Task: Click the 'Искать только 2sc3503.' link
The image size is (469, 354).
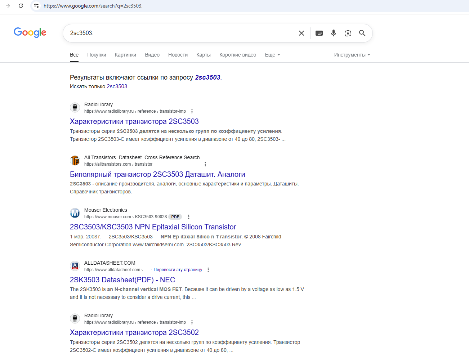Action: 117,86
